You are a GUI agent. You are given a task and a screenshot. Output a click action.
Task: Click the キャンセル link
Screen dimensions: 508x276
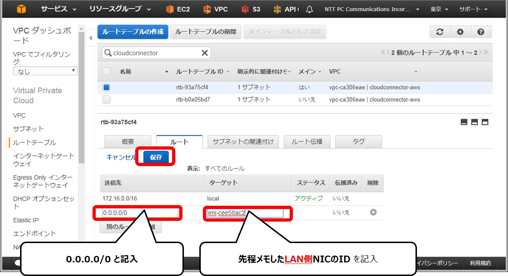(x=121, y=157)
